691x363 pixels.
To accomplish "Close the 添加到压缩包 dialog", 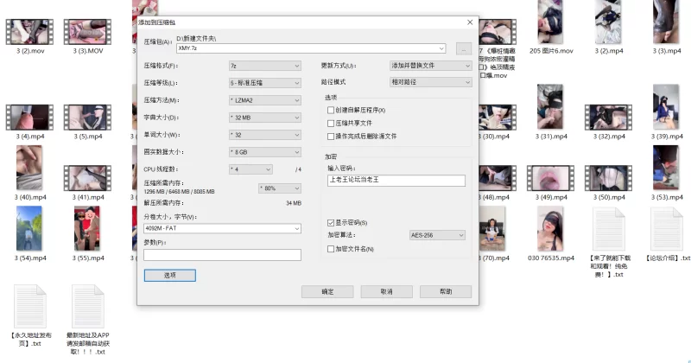I will pyautogui.click(x=470, y=22).
